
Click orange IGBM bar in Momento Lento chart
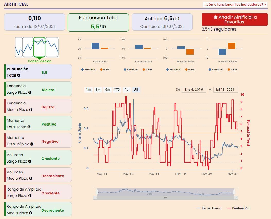click(190, 52)
